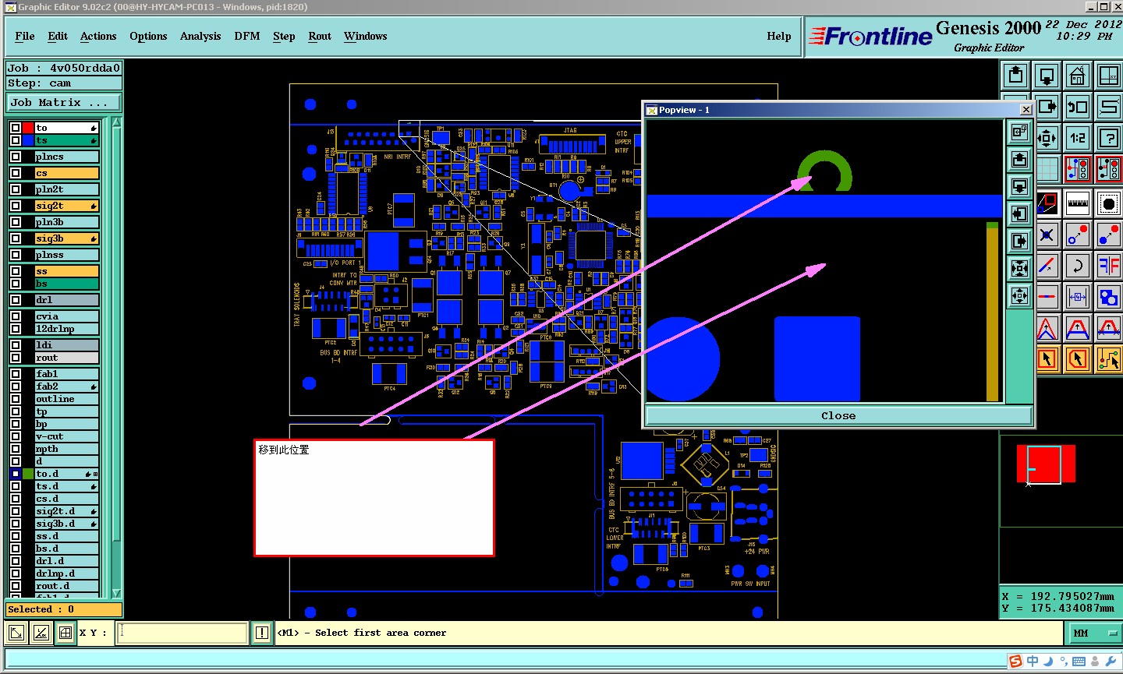The height and width of the screenshot is (674, 1123).
Task: Click the XY coordinate entry icon beside the field
Action: click(262, 633)
